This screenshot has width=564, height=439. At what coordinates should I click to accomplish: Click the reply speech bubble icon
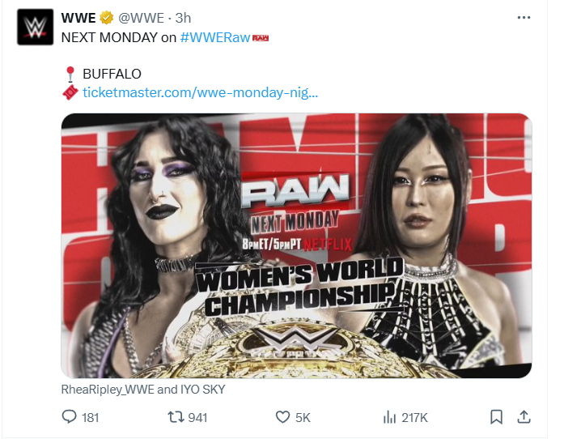(x=69, y=416)
